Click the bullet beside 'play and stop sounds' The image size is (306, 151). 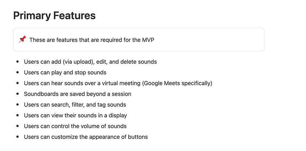click(x=18, y=73)
